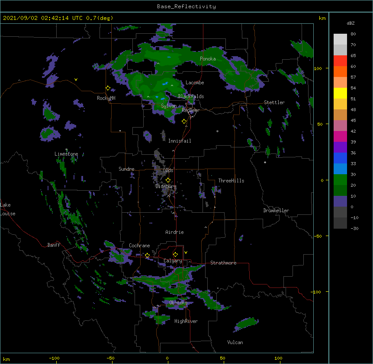Click the Innisfail label
This screenshot has height=364, width=373.
180,141
